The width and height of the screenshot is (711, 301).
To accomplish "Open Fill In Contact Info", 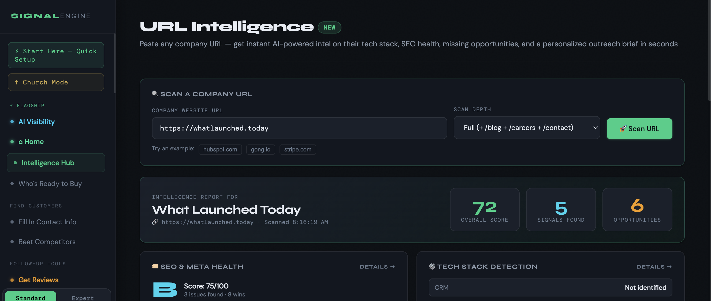I will click(47, 222).
